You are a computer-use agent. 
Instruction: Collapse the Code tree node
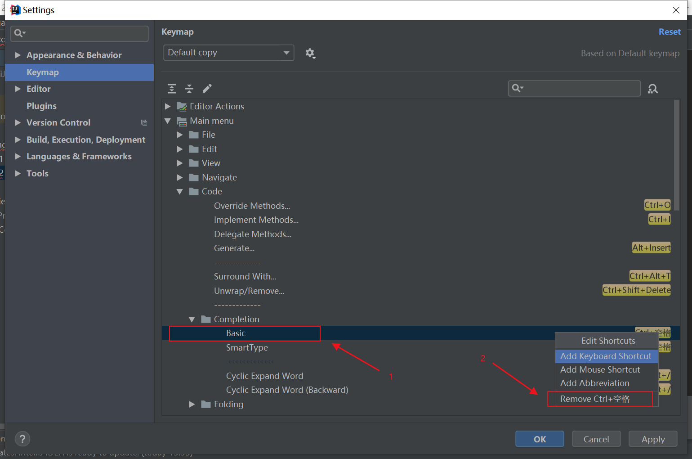[x=180, y=192]
